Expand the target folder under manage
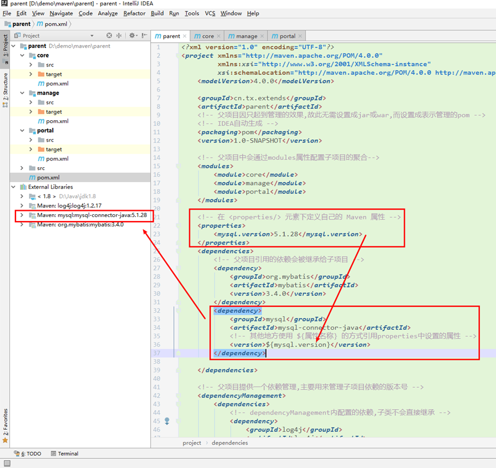 click(x=31, y=112)
